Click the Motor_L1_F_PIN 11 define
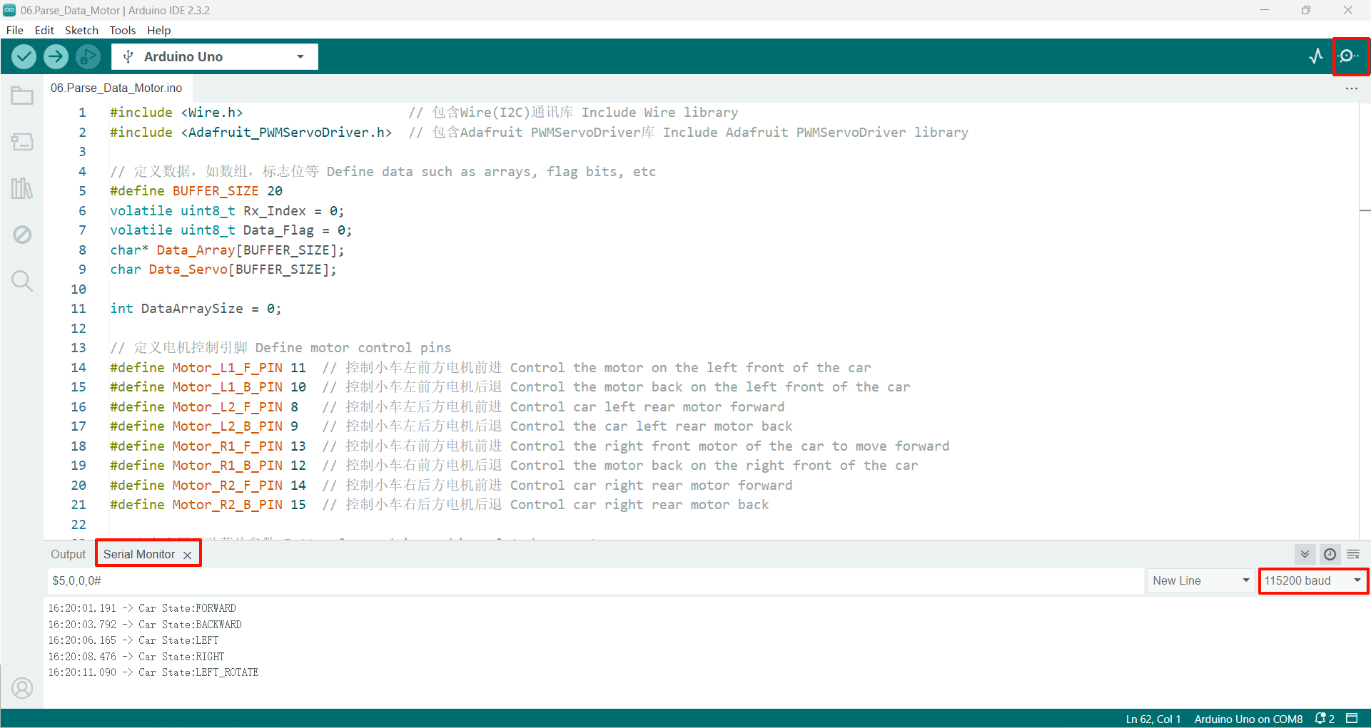This screenshot has height=728, width=1371. (x=208, y=367)
